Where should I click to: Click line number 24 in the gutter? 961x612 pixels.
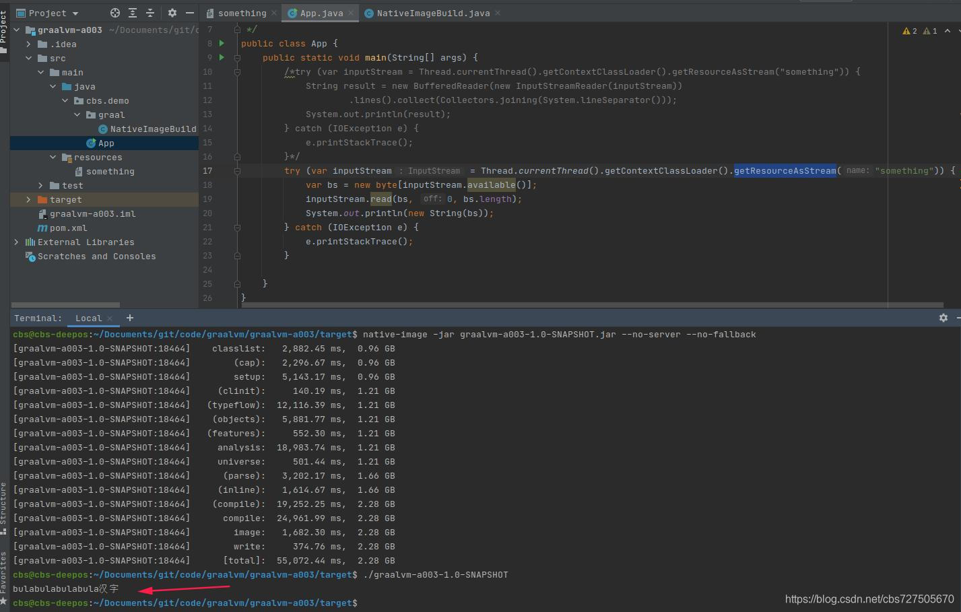coord(207,270)
